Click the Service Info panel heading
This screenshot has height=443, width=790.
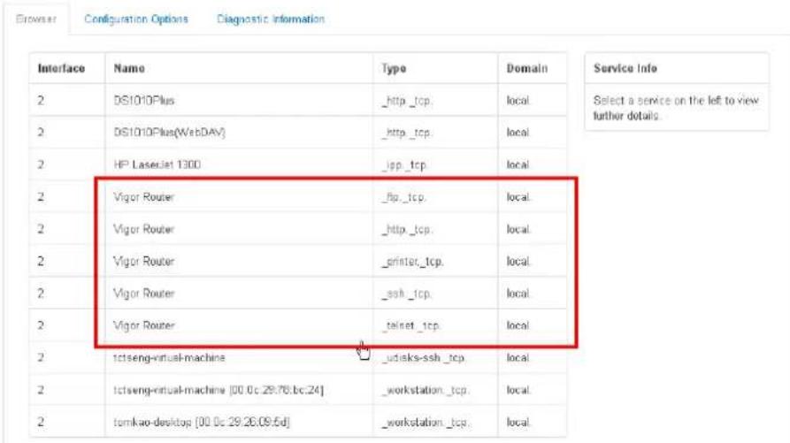(x=625, y=68)
